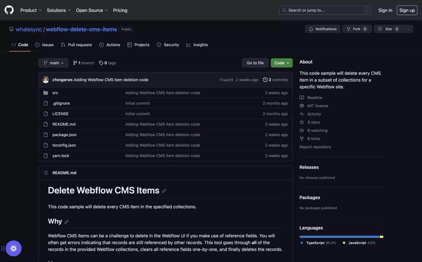Switch to the Issues tab
The image size is (422, 262).
point(44,45)
